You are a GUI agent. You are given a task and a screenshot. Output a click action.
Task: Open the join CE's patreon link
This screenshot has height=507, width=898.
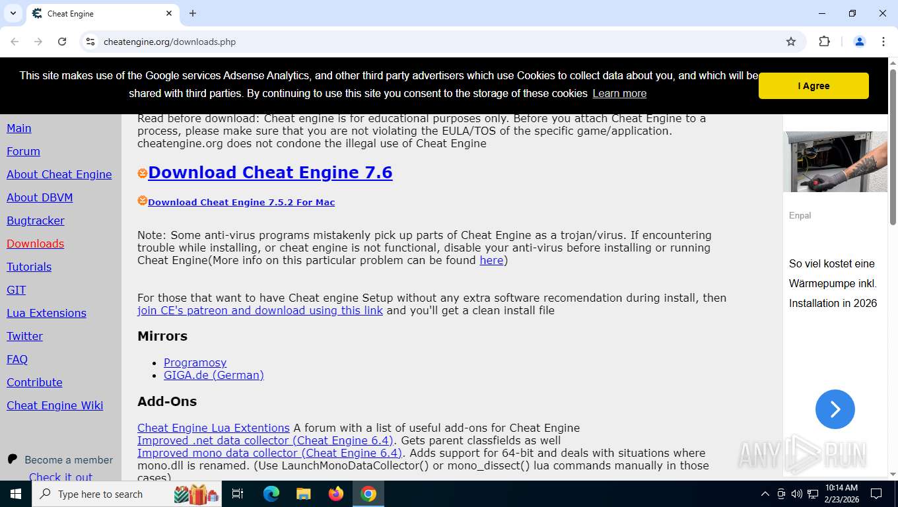click(x=260, y=310)
